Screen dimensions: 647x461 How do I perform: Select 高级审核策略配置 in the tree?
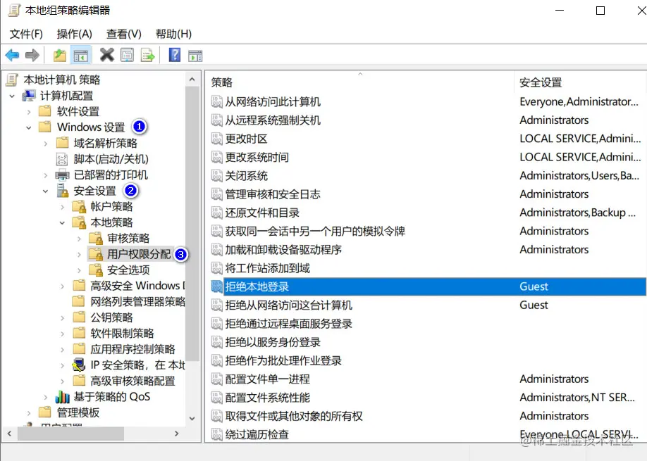coord(133,381)
